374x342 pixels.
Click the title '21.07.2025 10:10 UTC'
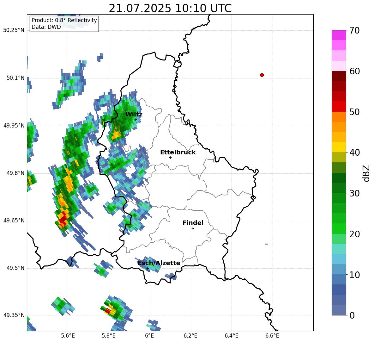pos(170,8)
